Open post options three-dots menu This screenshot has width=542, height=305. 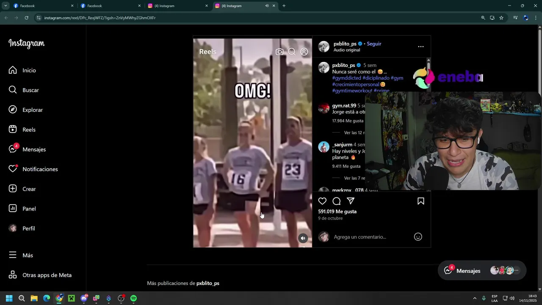420,47
